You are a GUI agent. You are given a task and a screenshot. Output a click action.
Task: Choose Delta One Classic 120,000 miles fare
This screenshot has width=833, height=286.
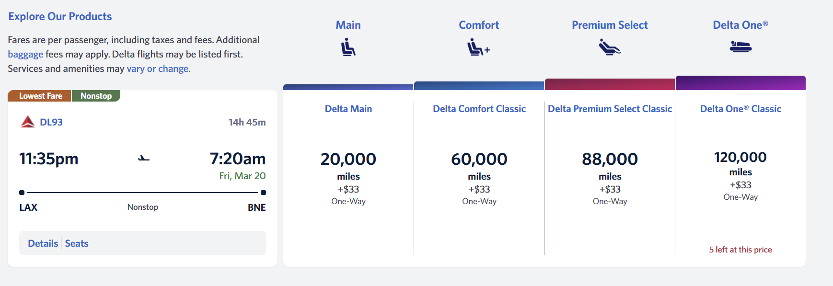(740, 158)
